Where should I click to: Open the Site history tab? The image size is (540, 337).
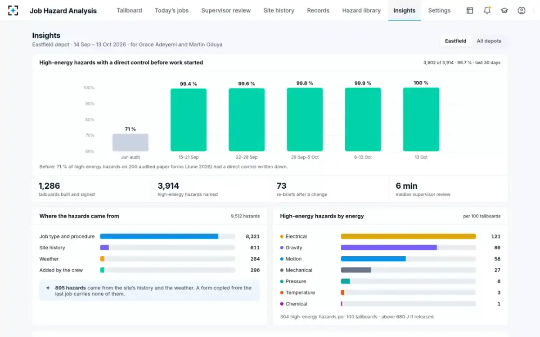(279, 10)
